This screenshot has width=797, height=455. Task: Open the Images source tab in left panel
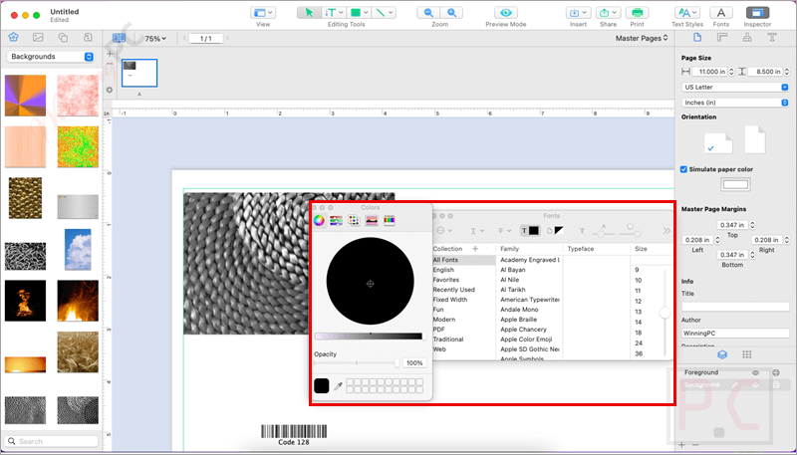[38, 37]
